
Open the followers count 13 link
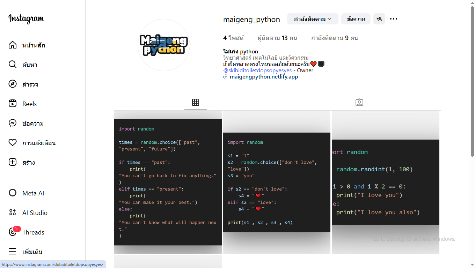click(277, 38)
